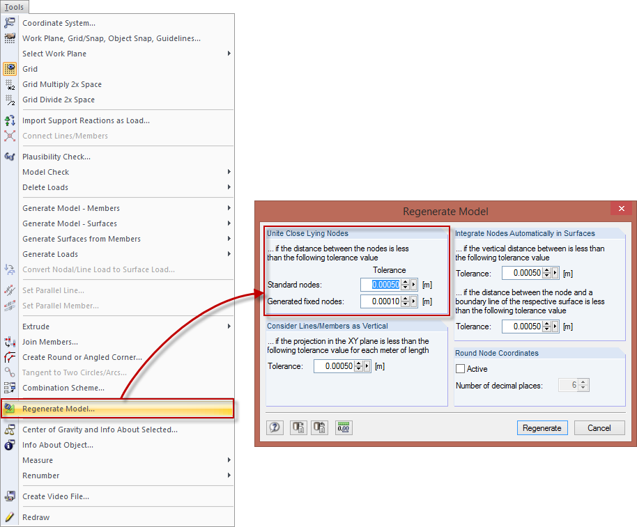
Task: Adjust Number of decimal places spinner
Action: point(583,385)
